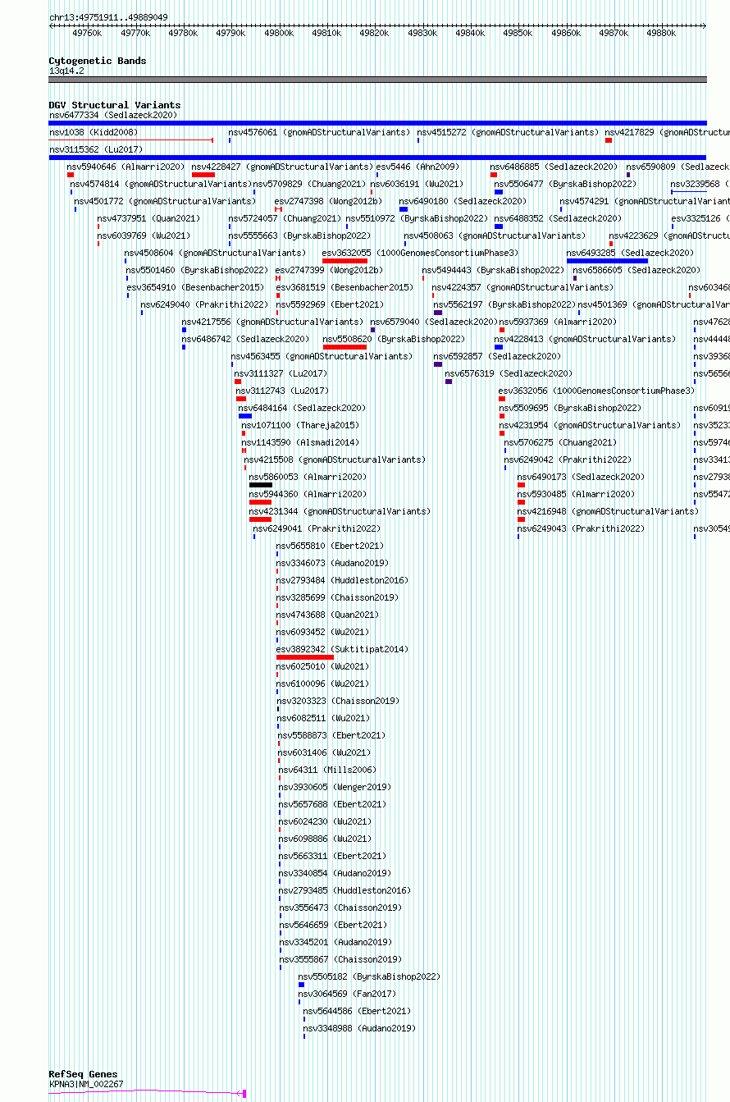Click the magenta KPNA3 gene glyph

(148, 1093)
